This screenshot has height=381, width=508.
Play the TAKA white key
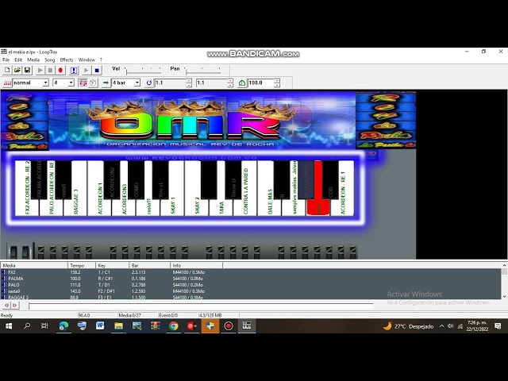[221, 207]
